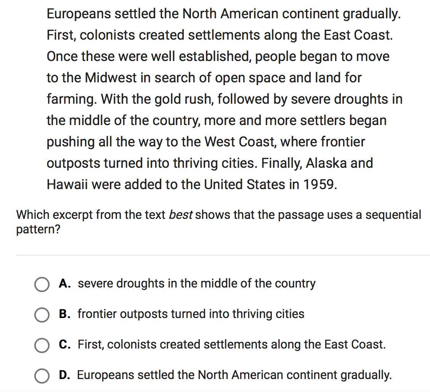Mark option C radio button as selected
Image resolution: width=430 pixels, height=392 pixels.
click(x=42, y=345)
